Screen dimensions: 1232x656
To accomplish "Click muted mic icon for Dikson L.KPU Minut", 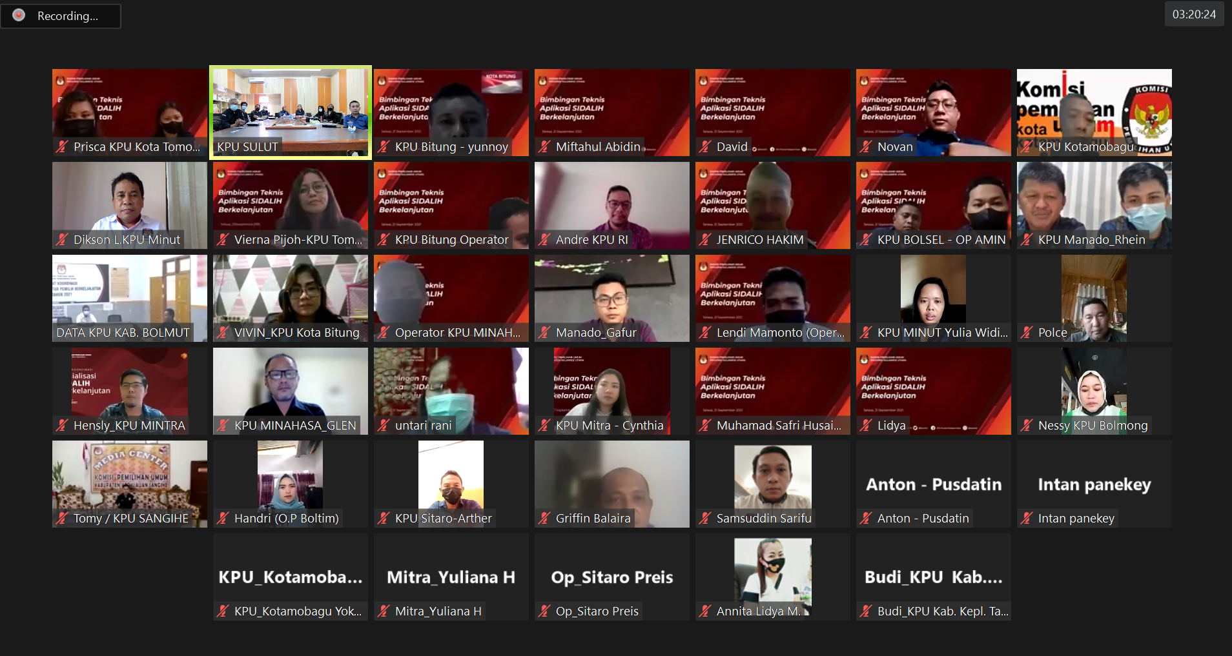I will click(62, 240).
